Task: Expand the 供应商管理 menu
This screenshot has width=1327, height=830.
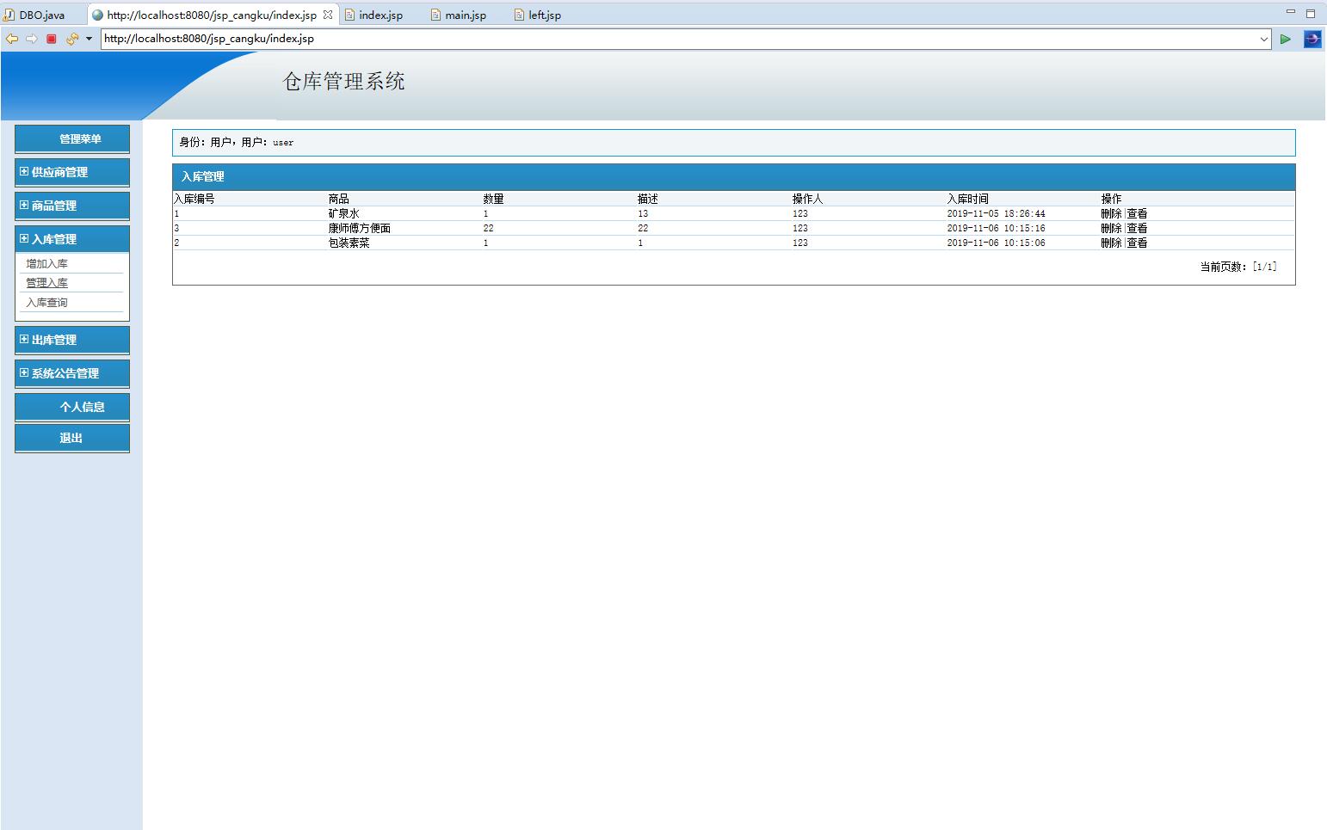Action: tap(72, 172)
